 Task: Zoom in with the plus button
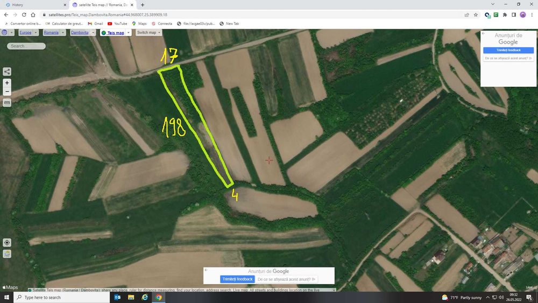point(7,83)
